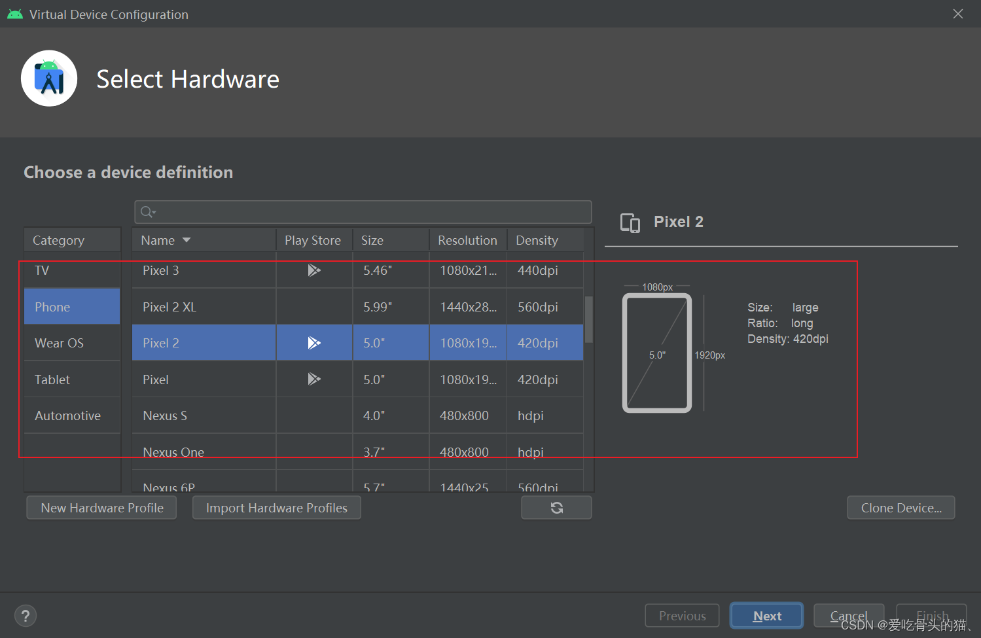Click the Play Store icon in Pixel 3 row
The width and height of the screenshot is (981, 638).
[x=314, y=270]
